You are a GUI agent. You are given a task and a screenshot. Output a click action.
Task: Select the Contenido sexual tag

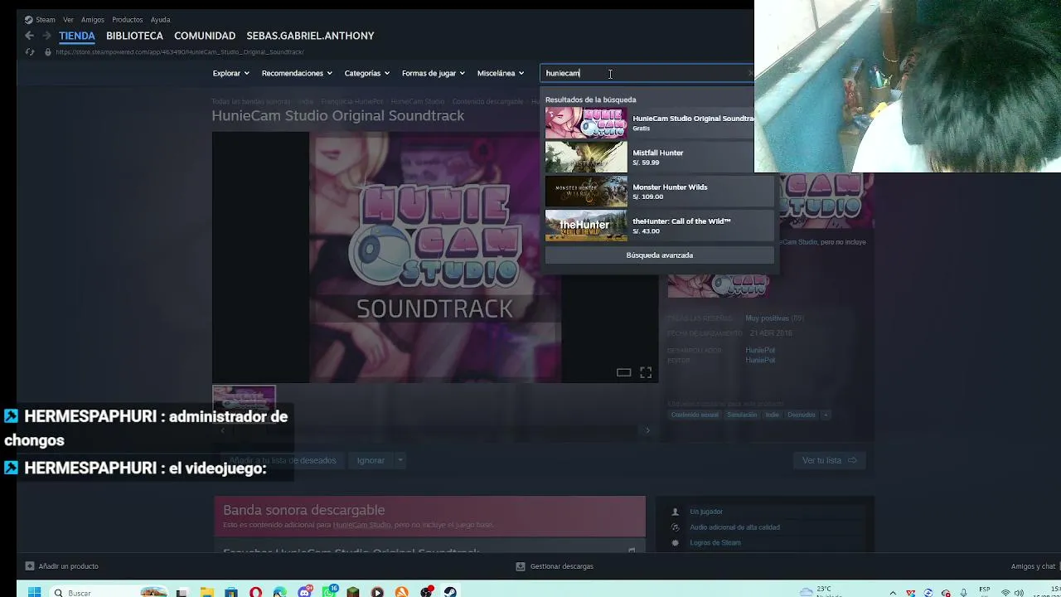click(695, 415)
